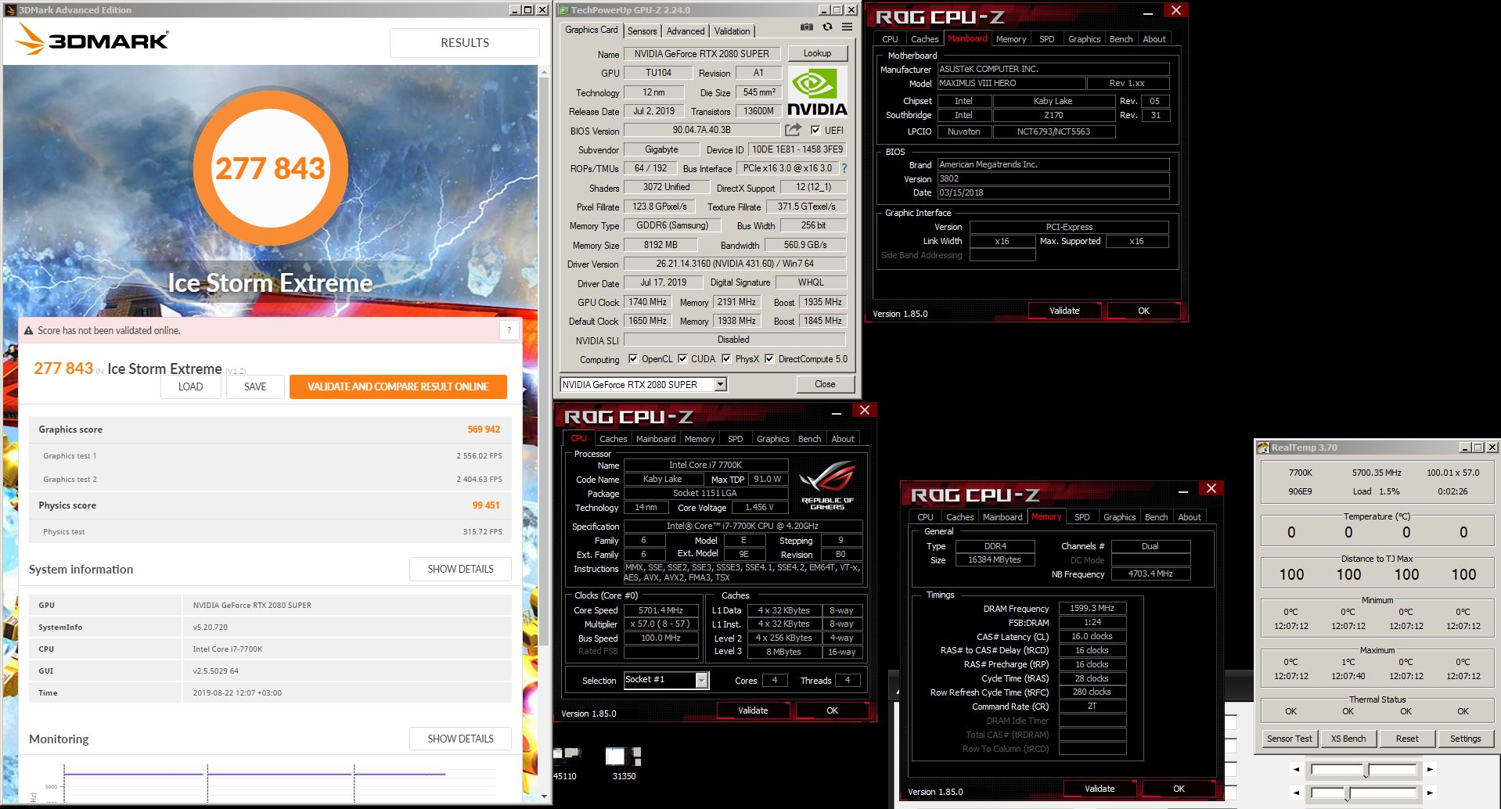
Task: Click the question mark on score warning
Action: 509,330
